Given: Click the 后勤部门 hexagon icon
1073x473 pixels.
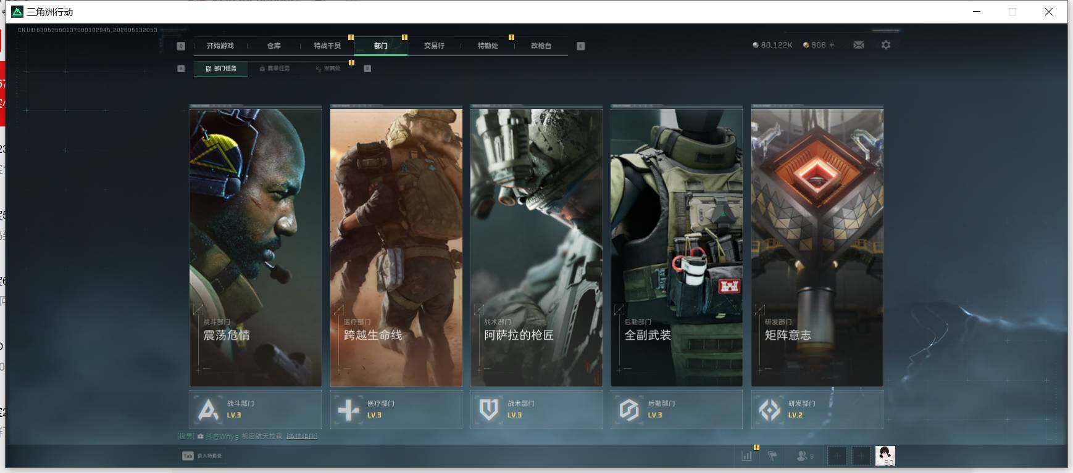Looking at the screenshot, I should [x=629, y=409].
